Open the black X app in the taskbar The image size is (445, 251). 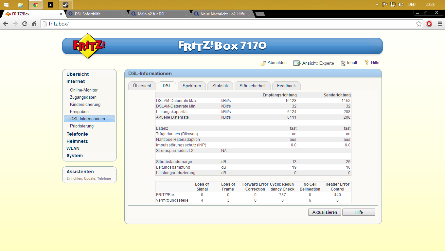point(51,5)
